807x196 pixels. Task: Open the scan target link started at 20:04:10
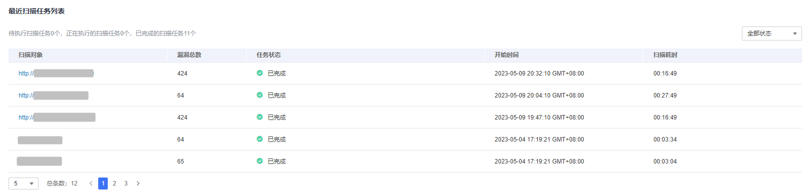click(54, 95)
